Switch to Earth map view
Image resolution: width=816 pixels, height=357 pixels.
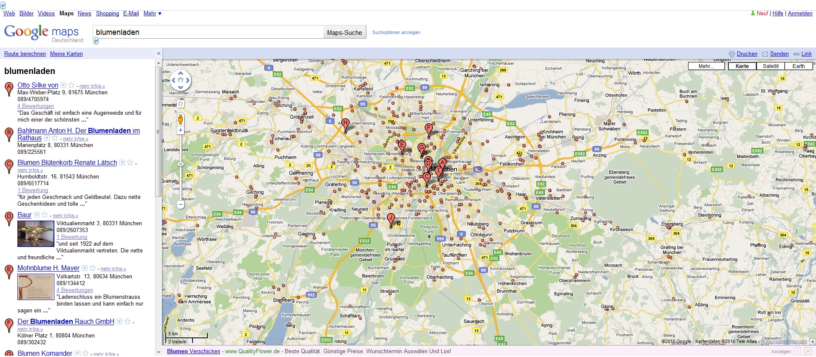pos(799,66)
